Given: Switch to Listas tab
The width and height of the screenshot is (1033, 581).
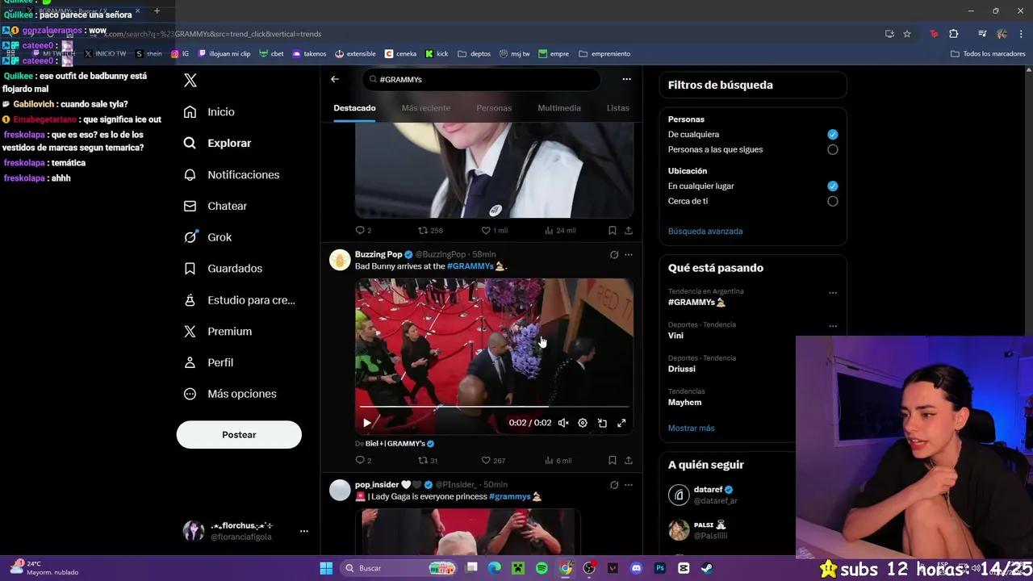Looking at the screenshot, I should [x=618, y=108].
